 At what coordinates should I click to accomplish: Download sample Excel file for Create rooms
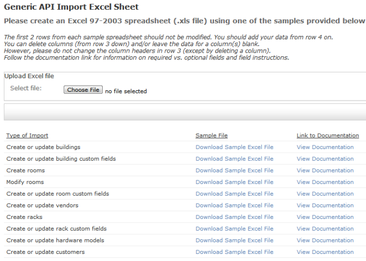pyautogui.click(x=234, y=170)
